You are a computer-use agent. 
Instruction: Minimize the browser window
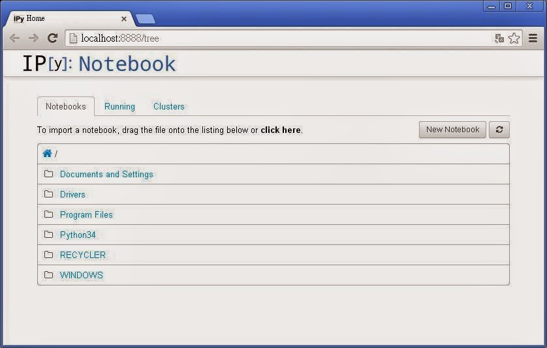492,7
